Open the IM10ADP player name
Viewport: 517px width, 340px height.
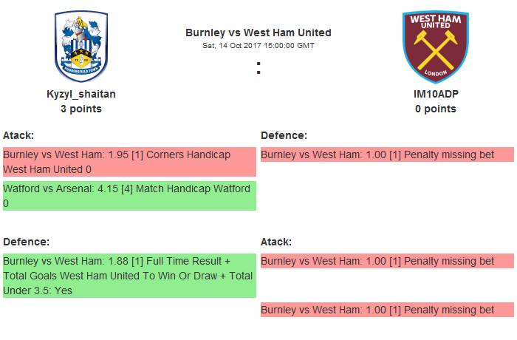(435, 94)
